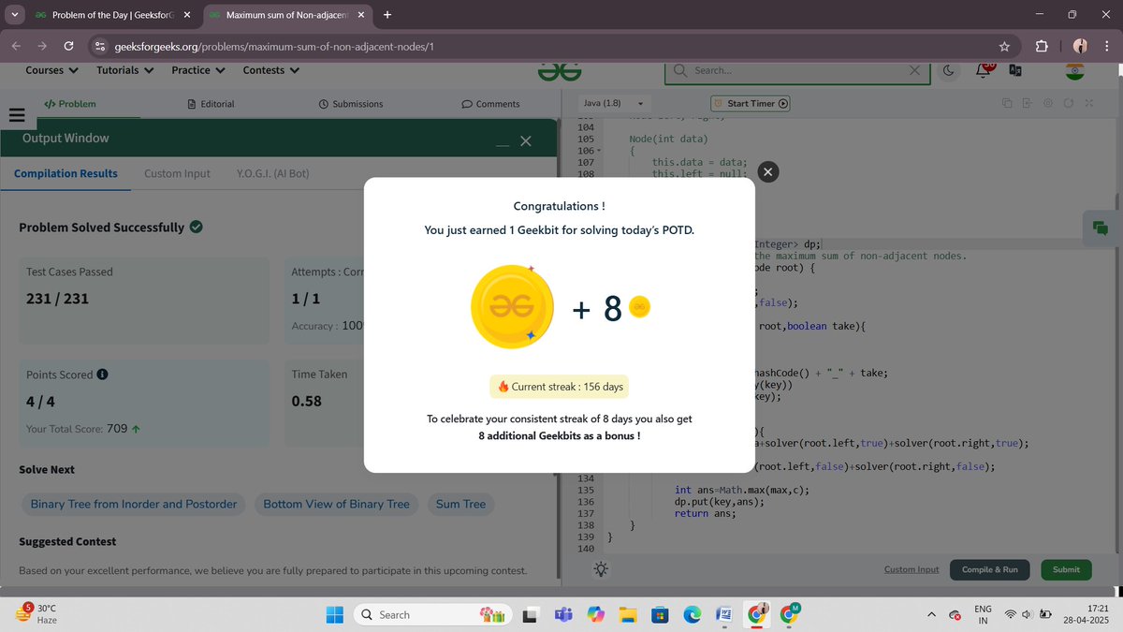Expand the Tutorials dropdown menu
This screenshot has height=632, width=1123.
(x=125, y=70)
